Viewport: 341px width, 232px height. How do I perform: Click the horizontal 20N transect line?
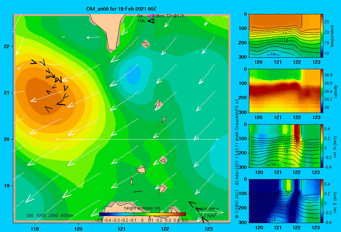137,139
